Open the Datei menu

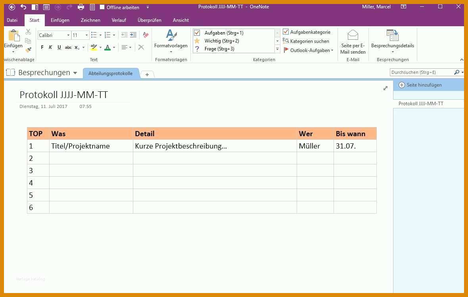click(x=12, y=20)
